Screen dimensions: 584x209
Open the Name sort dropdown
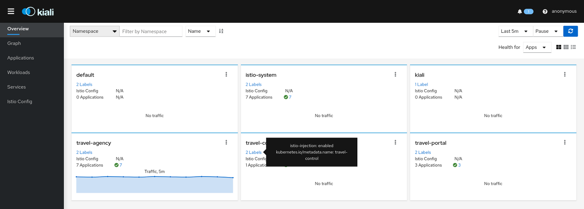(200, 31)
